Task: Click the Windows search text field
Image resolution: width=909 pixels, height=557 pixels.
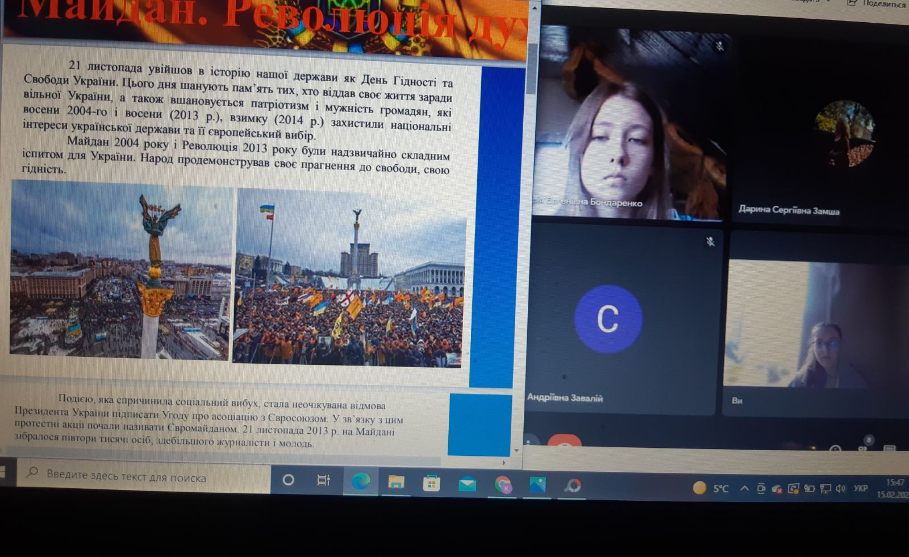Action: click(x=142, y=477)
